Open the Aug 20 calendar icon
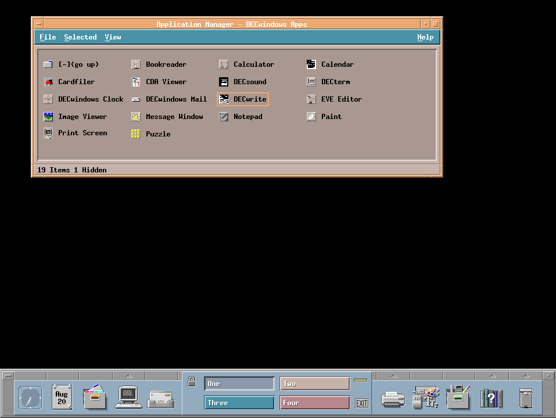Screen dimensions: 556x418 pos(62,398)
